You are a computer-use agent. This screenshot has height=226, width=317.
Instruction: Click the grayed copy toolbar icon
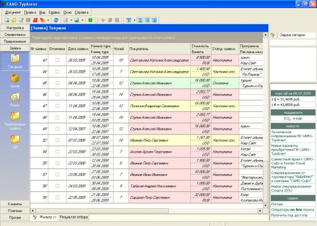[x=110, y=20]
